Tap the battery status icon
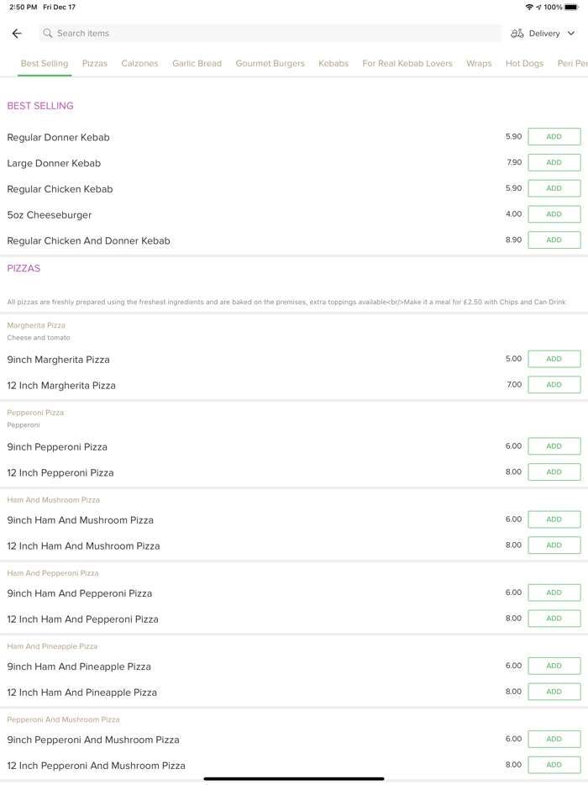The height and width of the screenshot is (785, 588). coord(572,7)
